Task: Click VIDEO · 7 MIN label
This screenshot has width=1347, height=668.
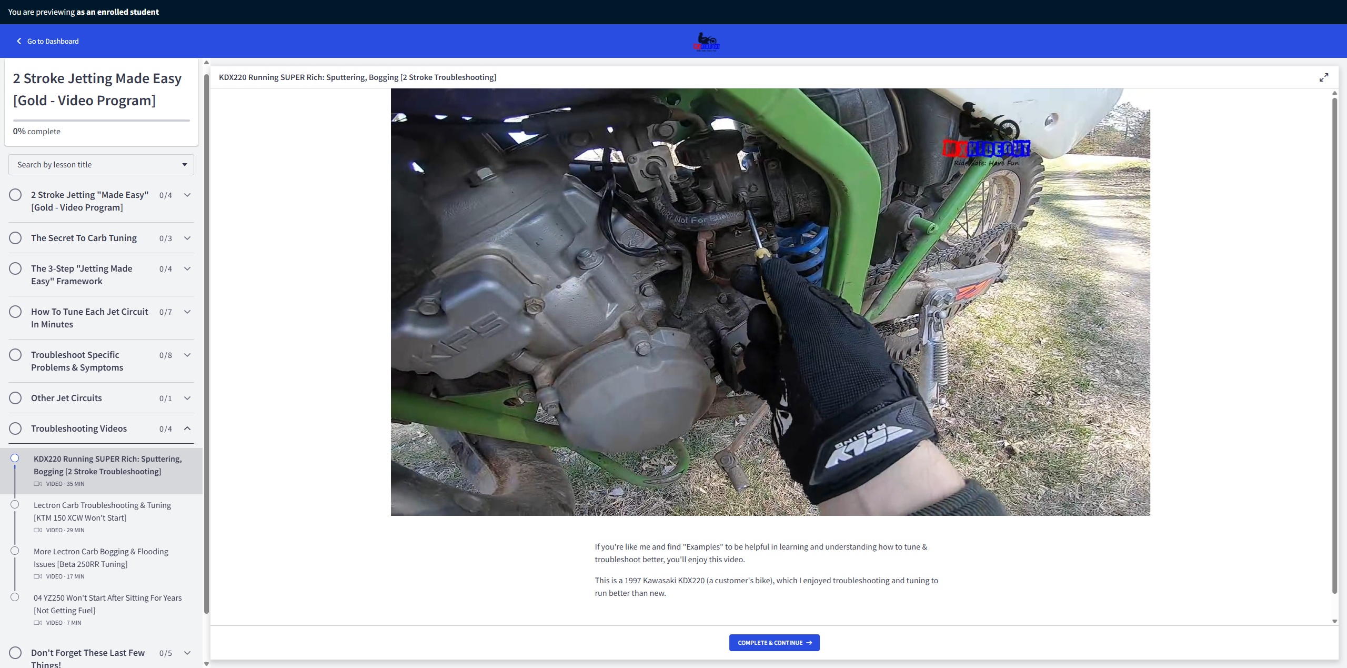Action: pos(64,623)
